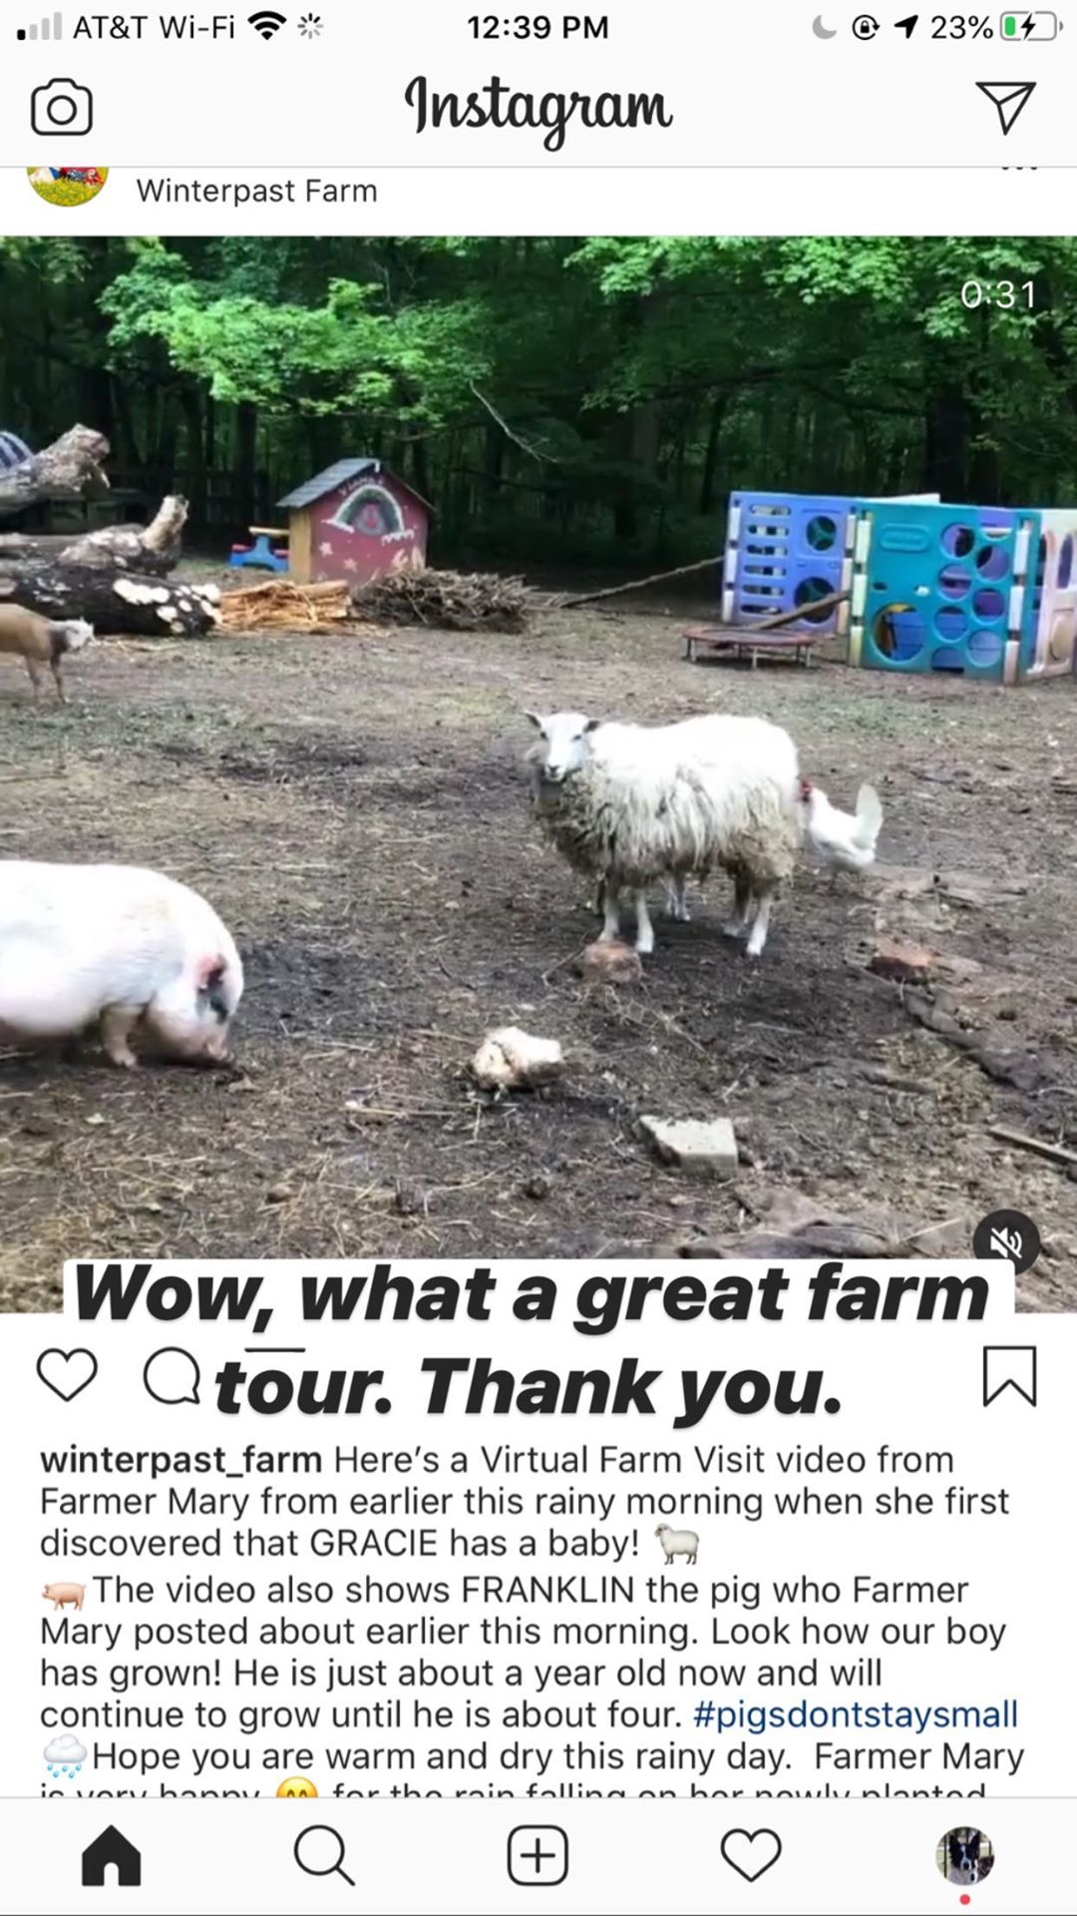Open comments with speech bubble icon

click(172, 1376)
